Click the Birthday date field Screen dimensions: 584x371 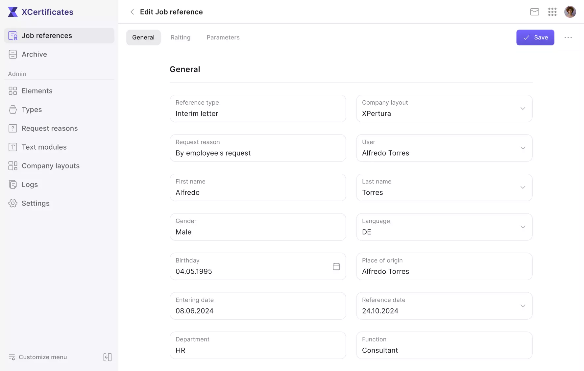tap(258, 266)
